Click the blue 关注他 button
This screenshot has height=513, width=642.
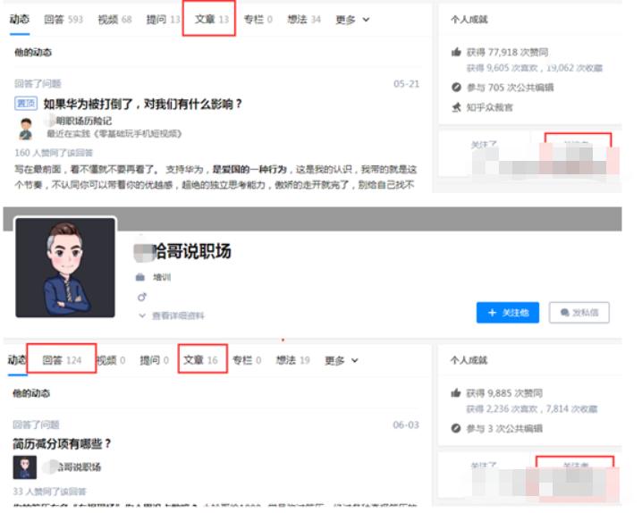click(x=507, y=313)
